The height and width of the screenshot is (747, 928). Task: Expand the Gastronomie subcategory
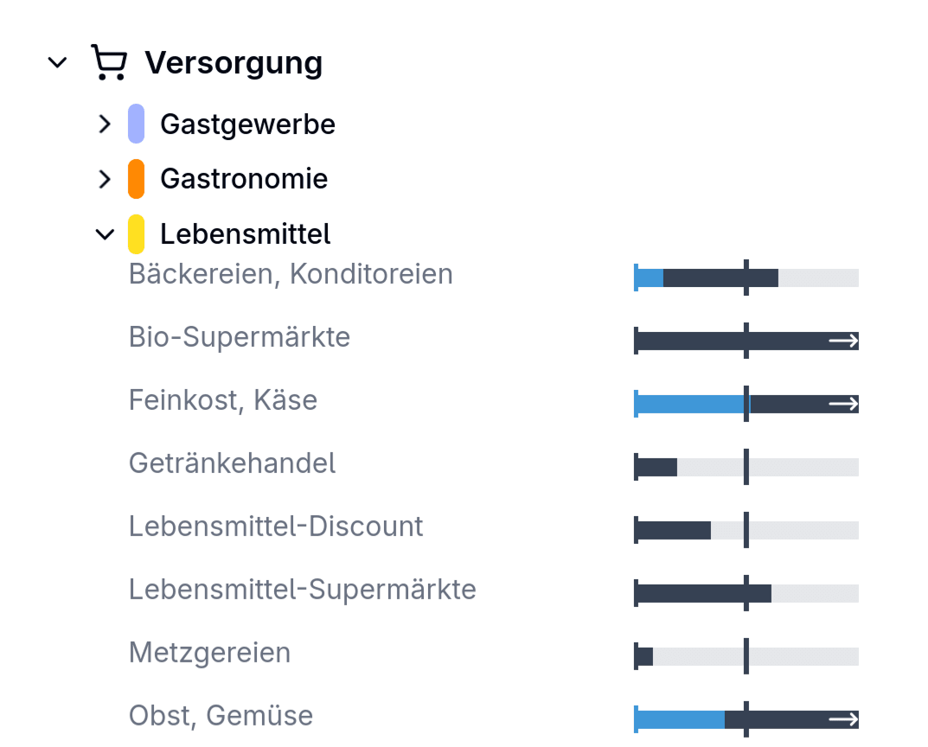(x=104, y=178)
